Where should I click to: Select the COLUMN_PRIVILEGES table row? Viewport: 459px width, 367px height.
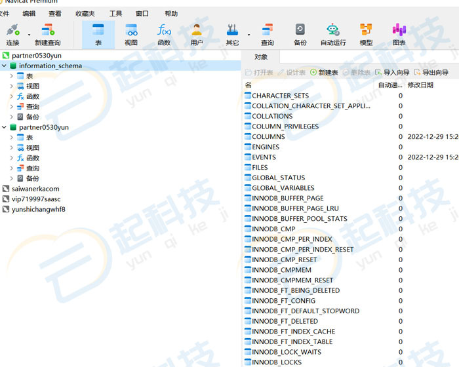[x=351, y=126]
